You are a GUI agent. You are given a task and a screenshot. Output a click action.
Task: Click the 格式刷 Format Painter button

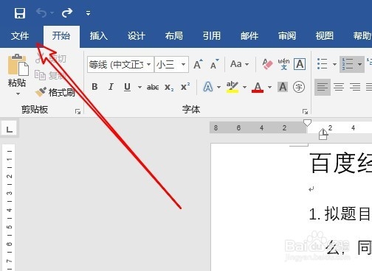point(55,92)
